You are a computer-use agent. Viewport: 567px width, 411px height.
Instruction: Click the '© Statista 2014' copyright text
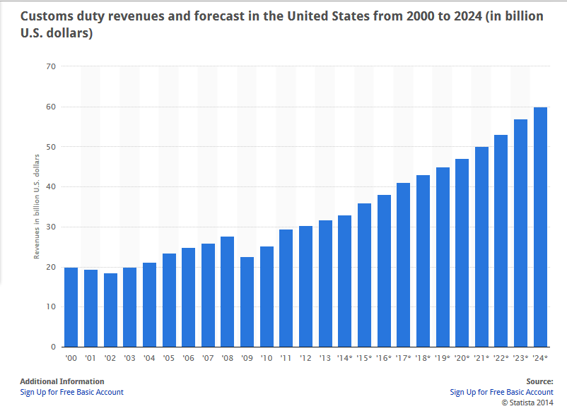527,403
